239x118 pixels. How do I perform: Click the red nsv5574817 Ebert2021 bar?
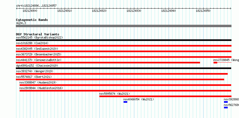coord(120,79)
